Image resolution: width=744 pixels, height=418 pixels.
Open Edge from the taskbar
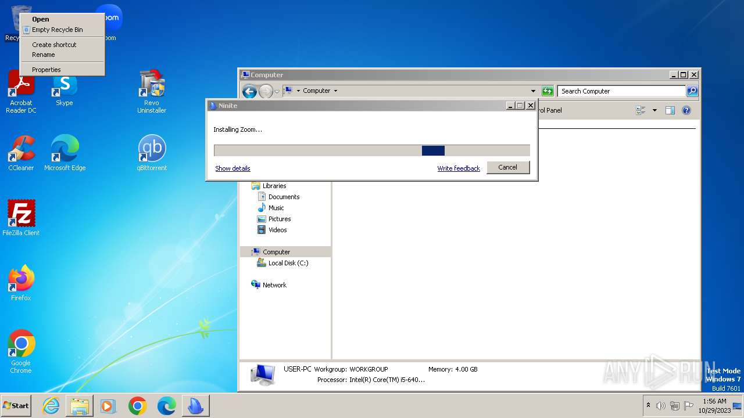[x=166, y=406]
